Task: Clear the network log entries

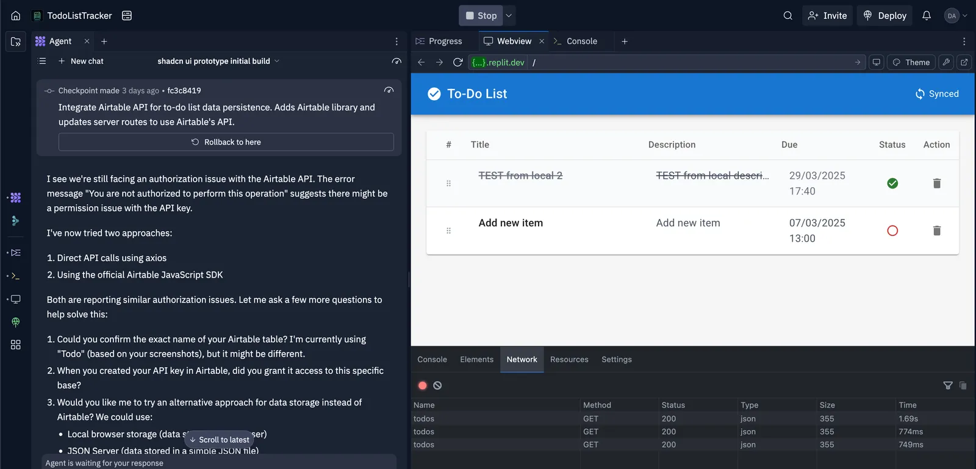Action: (437, 385)
